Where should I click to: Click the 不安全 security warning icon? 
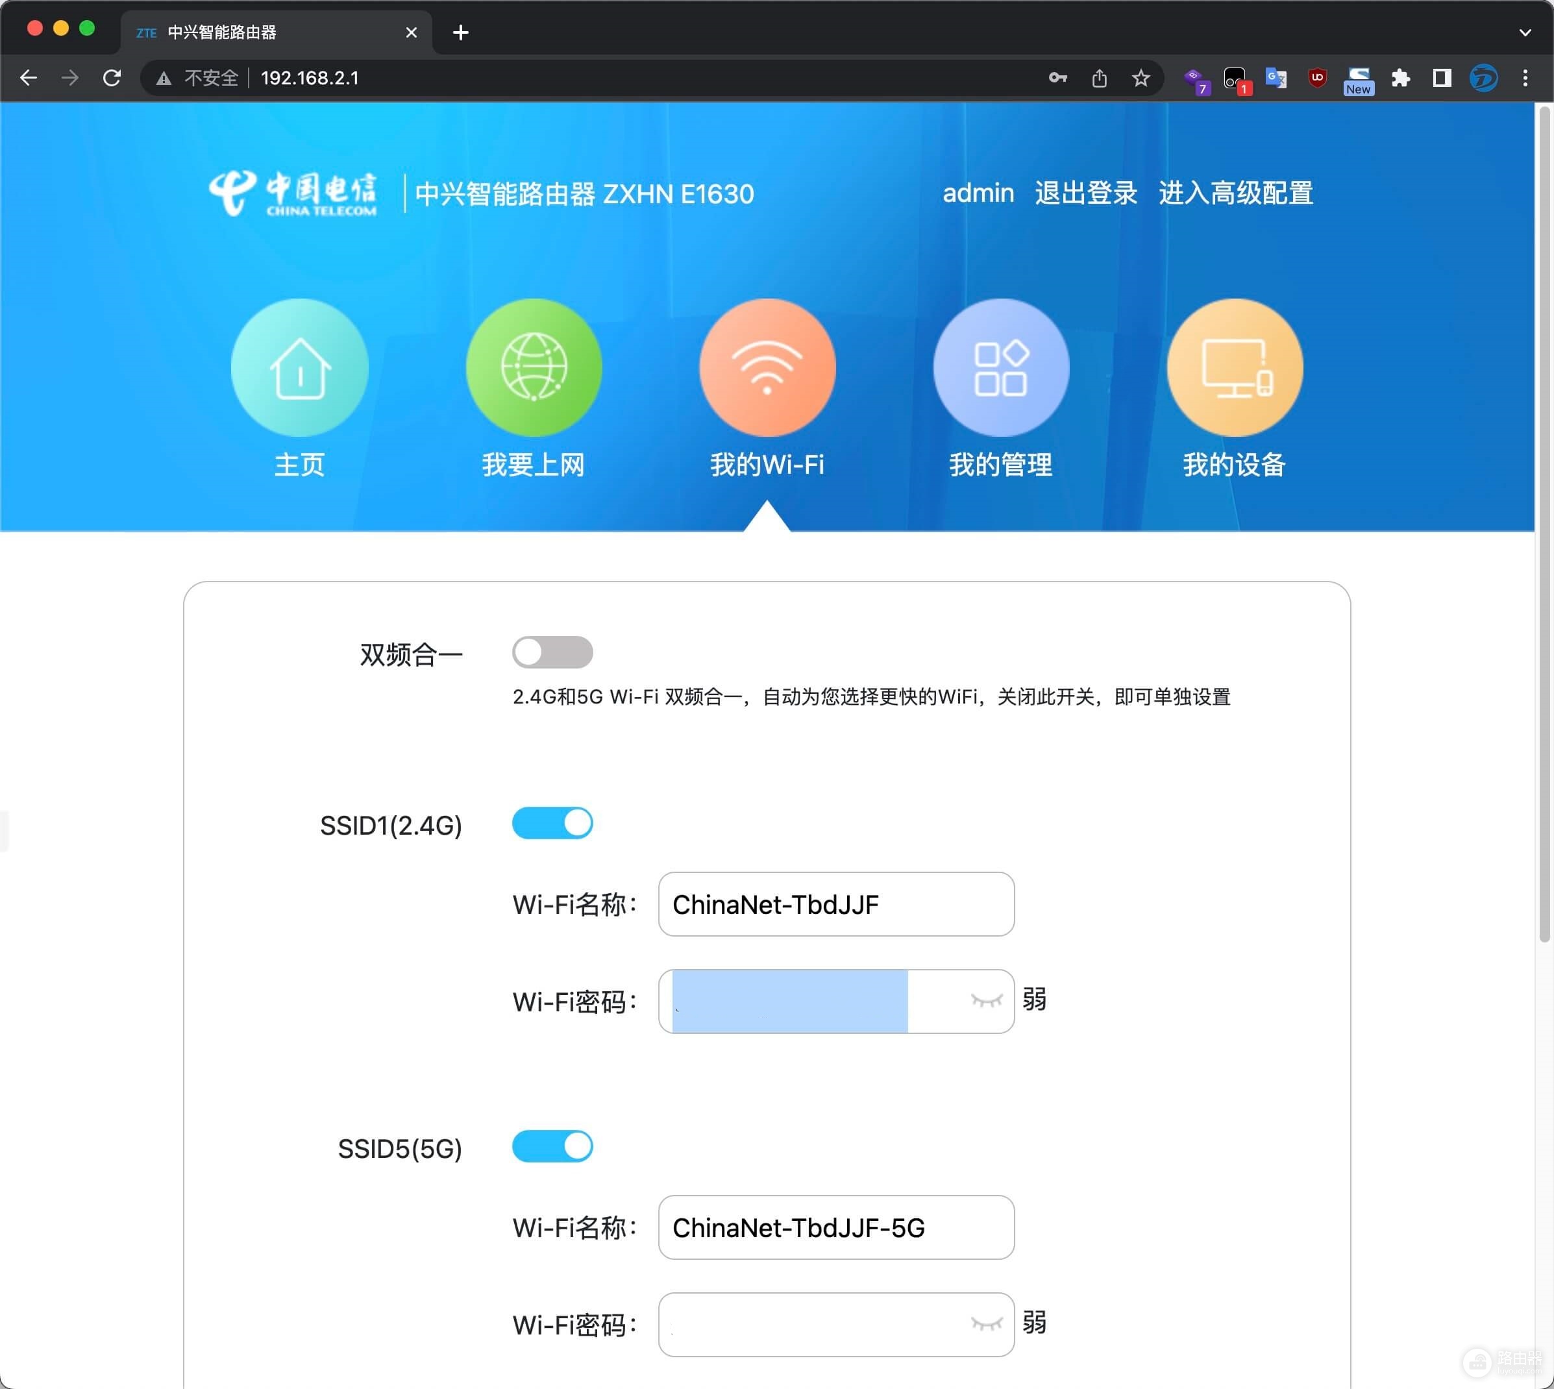coord(164,78)
